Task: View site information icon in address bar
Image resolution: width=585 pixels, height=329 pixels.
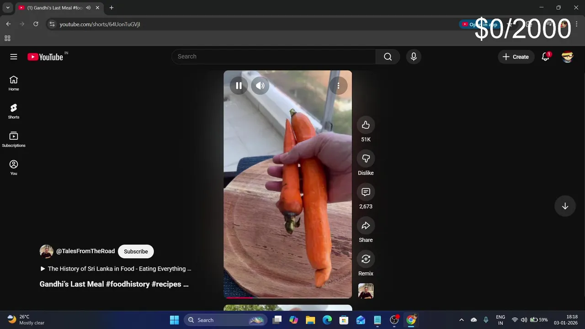Action: (x=52, y=24)
